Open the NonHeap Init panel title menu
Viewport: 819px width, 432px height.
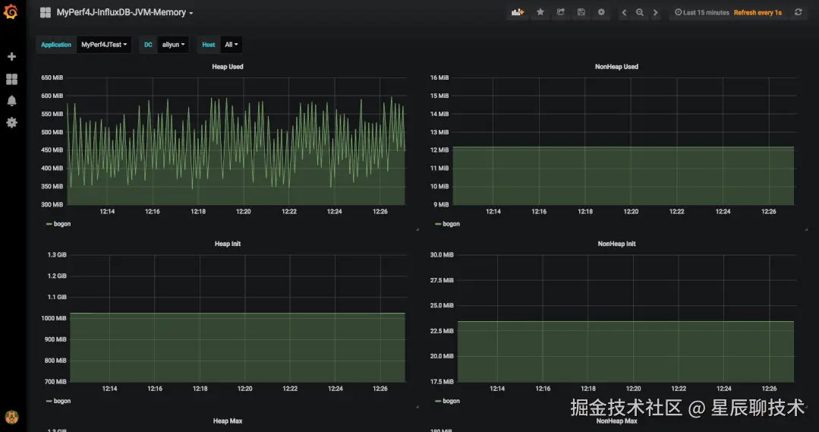(x=616, y=244)
